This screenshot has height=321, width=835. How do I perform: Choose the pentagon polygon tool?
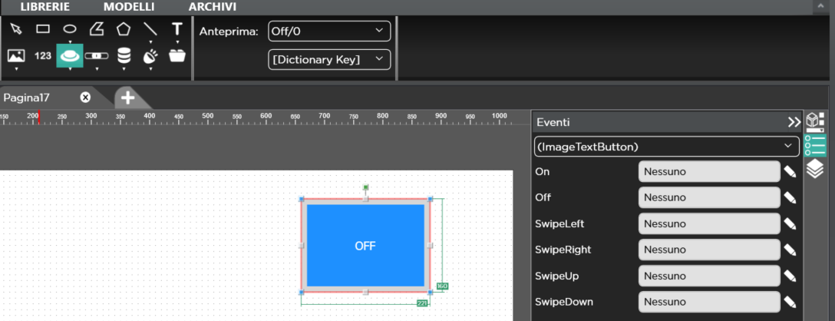coord(124,29)
